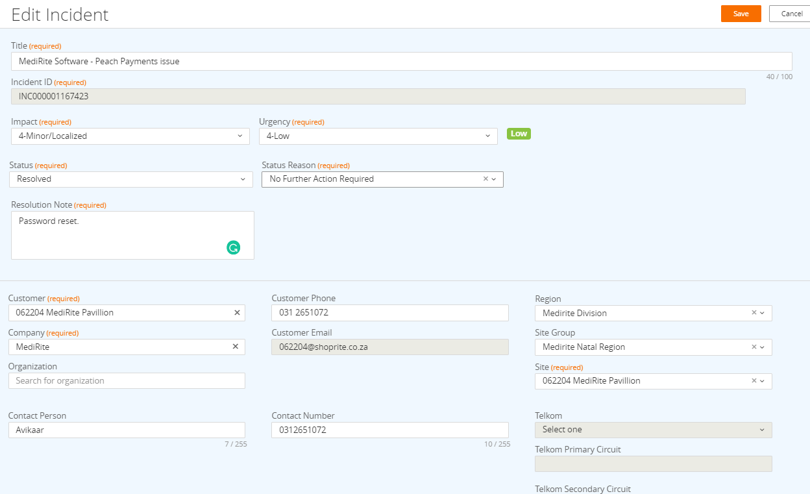This screenshot has height=494, width=810.
Task: Click the Customer Email field
Action: (390, 347)
